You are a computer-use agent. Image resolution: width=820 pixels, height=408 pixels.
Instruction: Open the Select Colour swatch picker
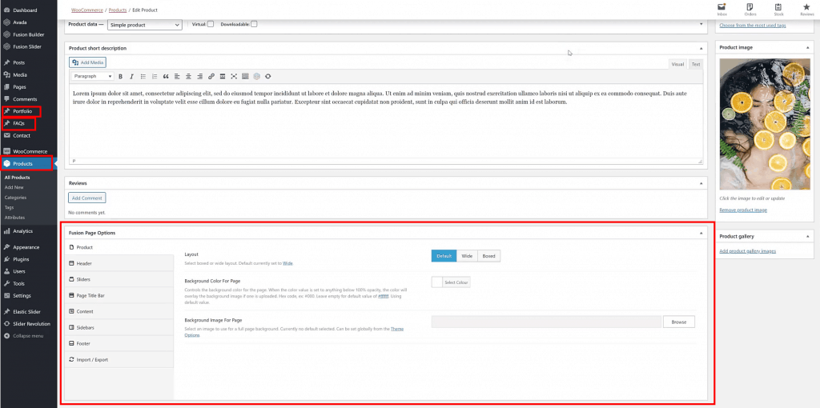tap(451, 282)
